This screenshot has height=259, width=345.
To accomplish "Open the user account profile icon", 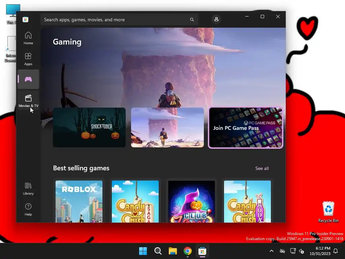I will point(216,19).
